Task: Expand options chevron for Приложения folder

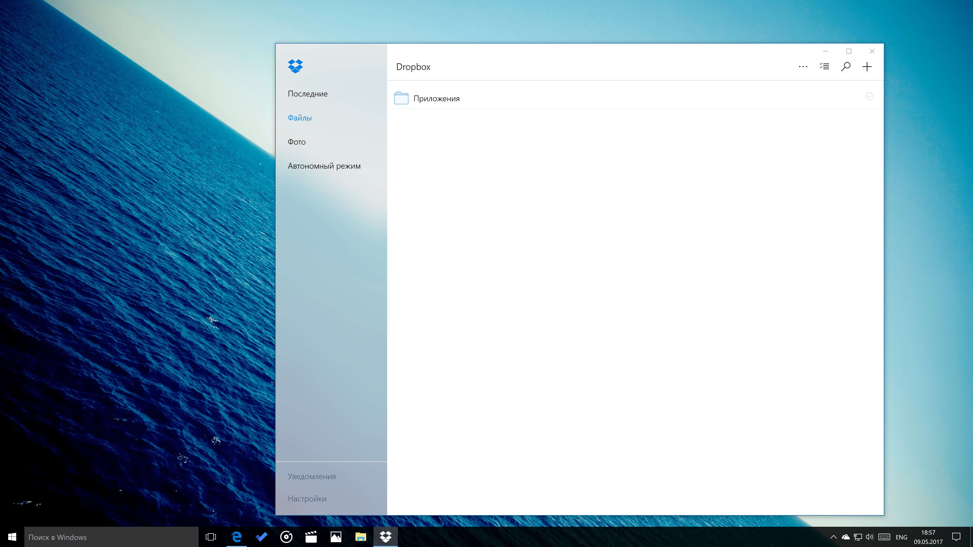Action: click(869, 97)
